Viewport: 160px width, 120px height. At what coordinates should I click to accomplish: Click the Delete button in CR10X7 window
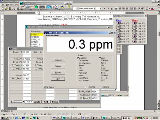37,102
